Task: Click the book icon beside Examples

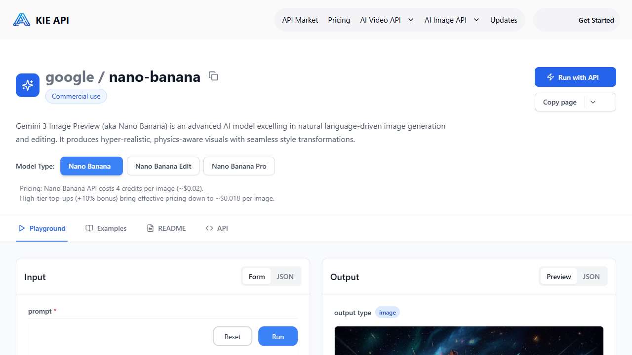Action: point(89,228)
